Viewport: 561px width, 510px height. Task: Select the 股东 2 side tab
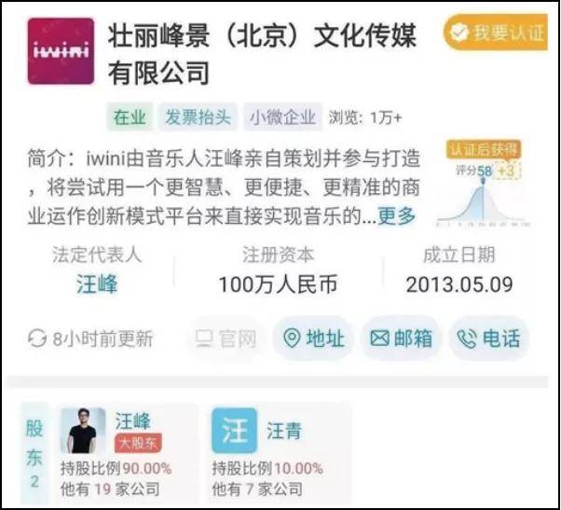tap(34, 454)
